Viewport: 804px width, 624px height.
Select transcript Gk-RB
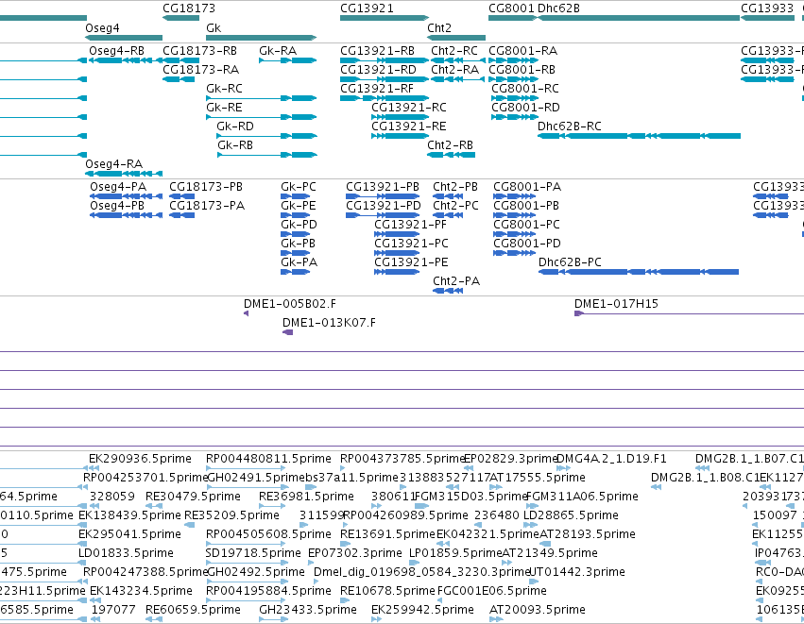(267, 155)
